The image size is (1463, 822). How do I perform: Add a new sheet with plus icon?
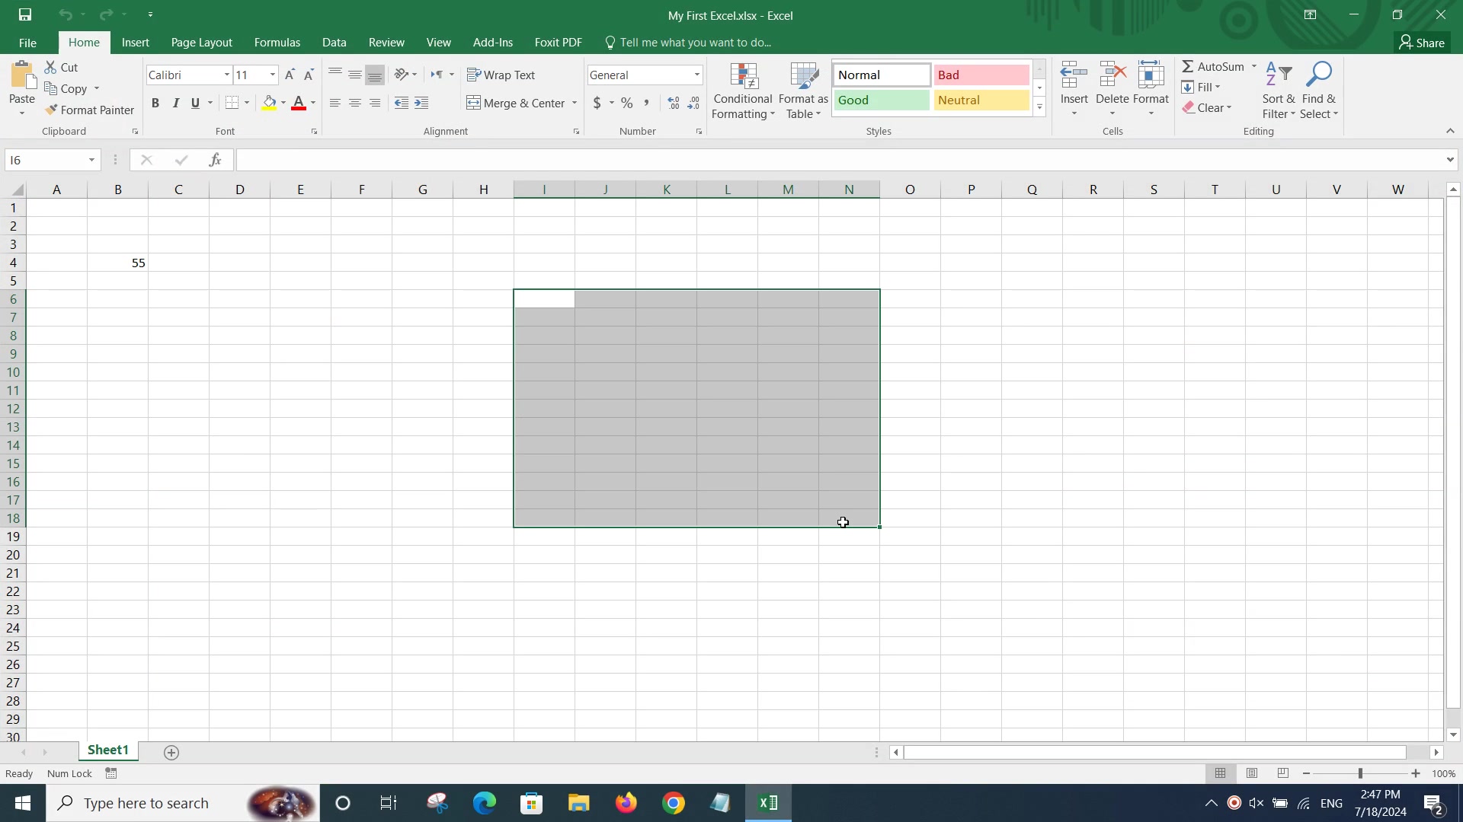[171, 753]
